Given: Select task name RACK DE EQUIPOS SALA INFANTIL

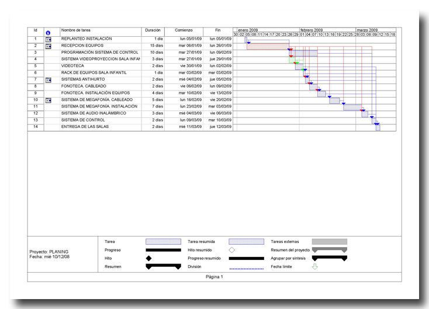Looking at the screenshot, I should 94,73.
